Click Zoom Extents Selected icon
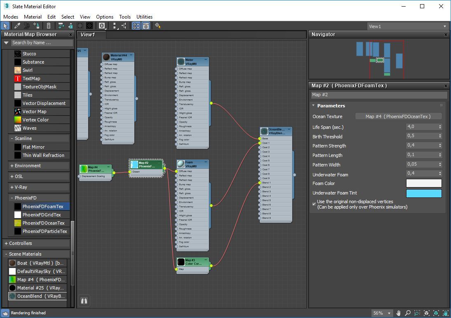Screen dimensions: 451x318 click(x=436, y=313)
